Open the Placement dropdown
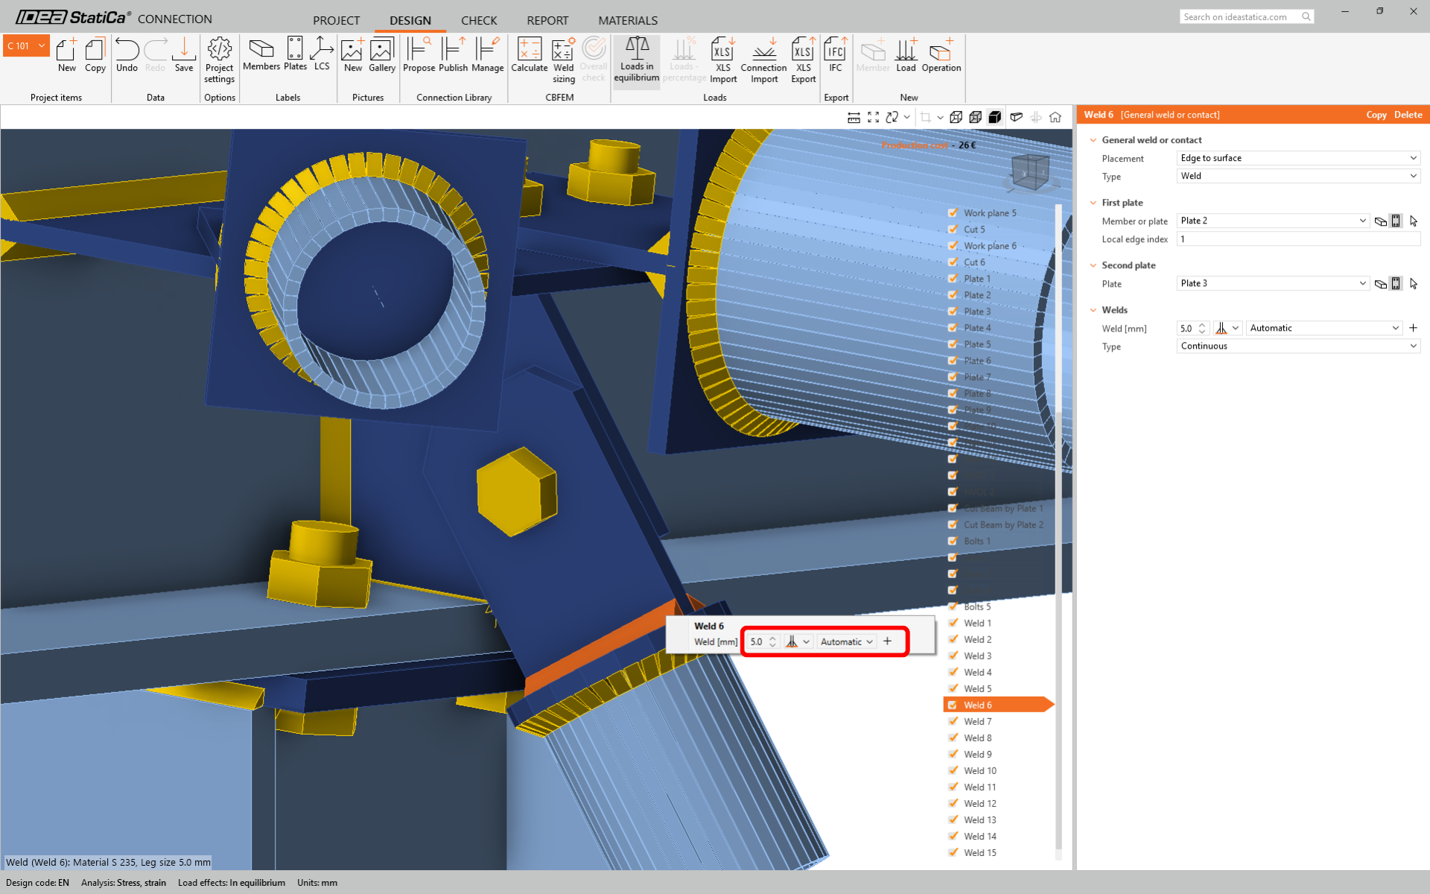This screenshot has height=894, width=1430. tap(1298, 158)
